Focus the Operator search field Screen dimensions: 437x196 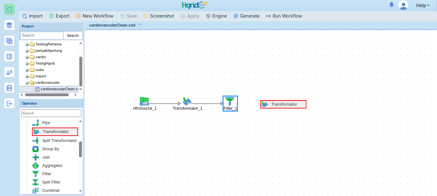51,113
